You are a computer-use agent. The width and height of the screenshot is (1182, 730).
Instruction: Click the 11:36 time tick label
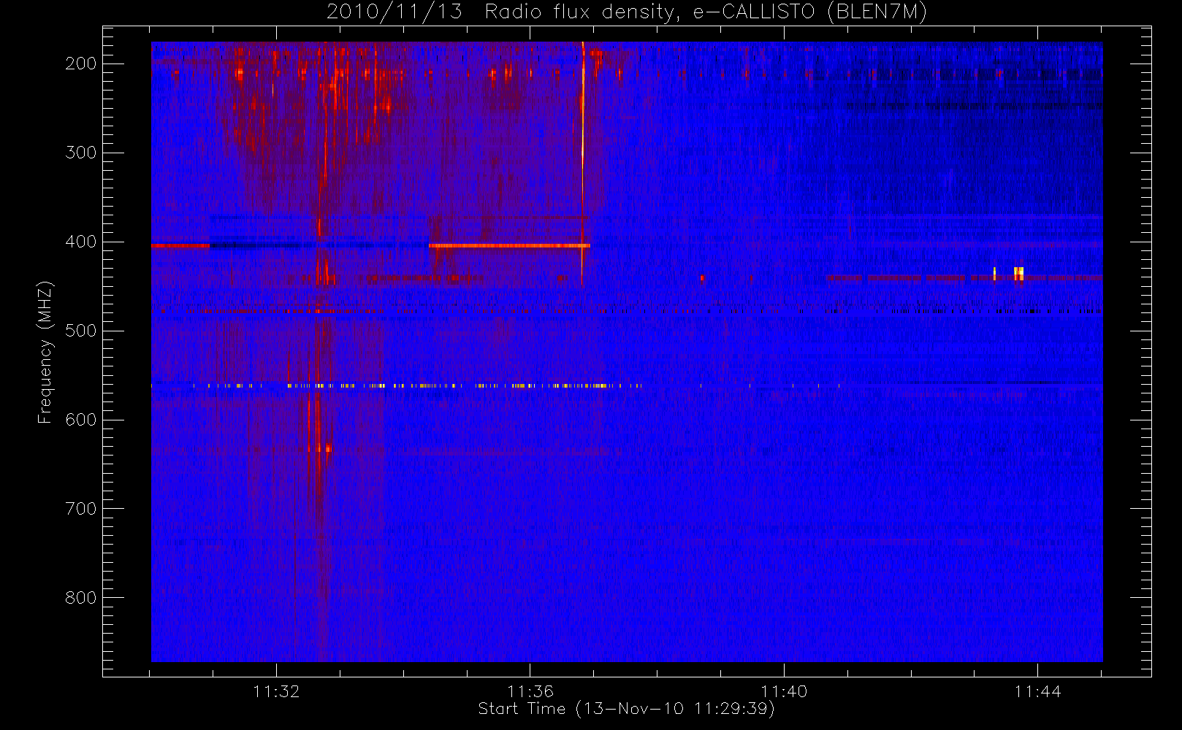tap(530, 691)
